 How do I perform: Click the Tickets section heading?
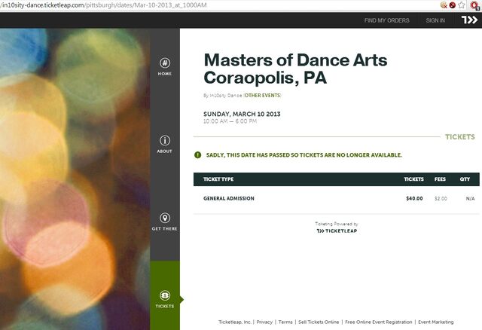tap(460, 137)
